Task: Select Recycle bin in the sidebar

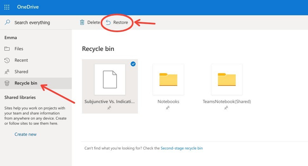Action: (x=36, y=83)
